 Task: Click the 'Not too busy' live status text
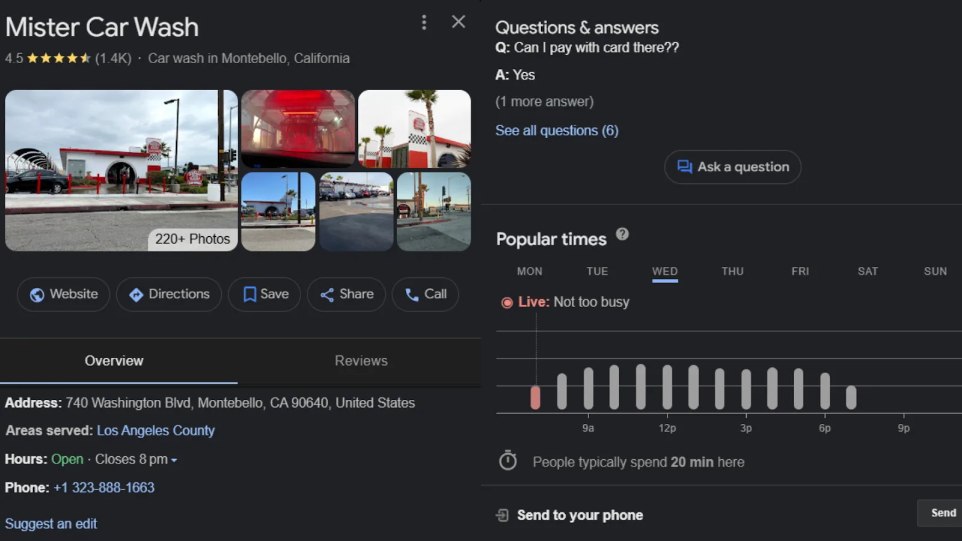tap(592, 302)
